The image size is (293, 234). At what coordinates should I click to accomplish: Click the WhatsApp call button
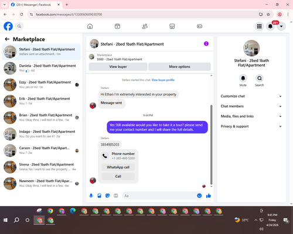[x=118, y=167]
